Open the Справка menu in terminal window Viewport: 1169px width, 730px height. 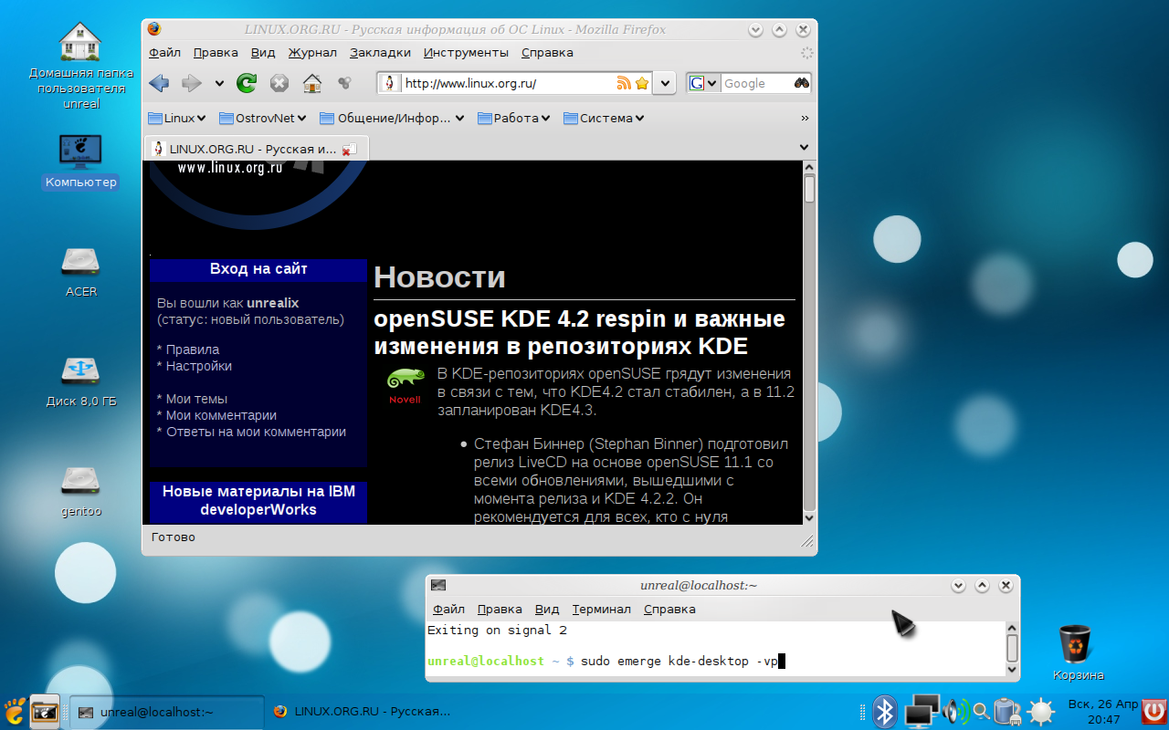coord(669,609)
